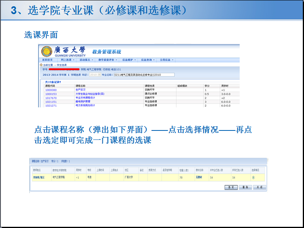Click the 关闭 button in course dialog
304x228 pixels.
(x=259, y=187)
